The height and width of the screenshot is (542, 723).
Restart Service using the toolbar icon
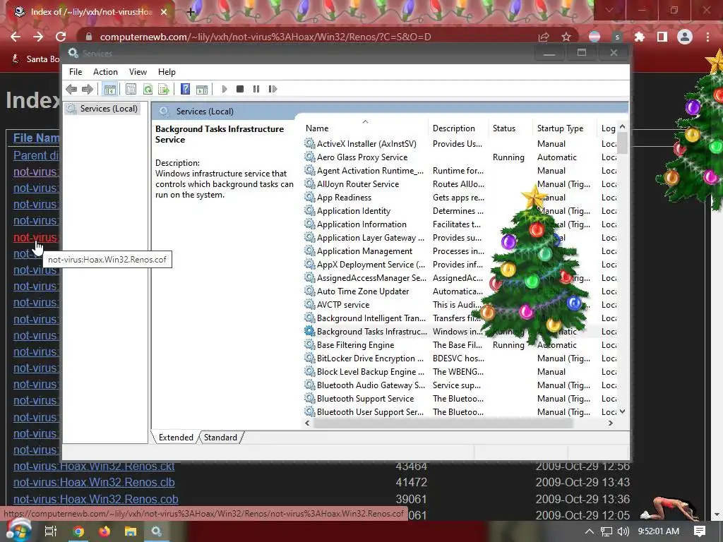tap(273, 89)
